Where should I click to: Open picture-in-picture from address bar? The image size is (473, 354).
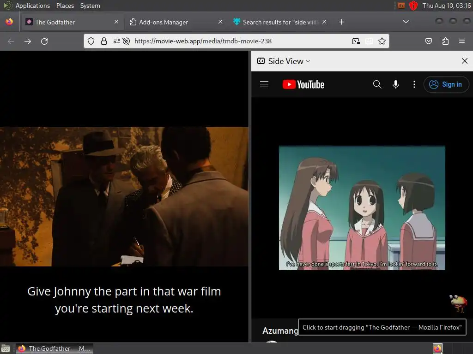pos(356,41)
